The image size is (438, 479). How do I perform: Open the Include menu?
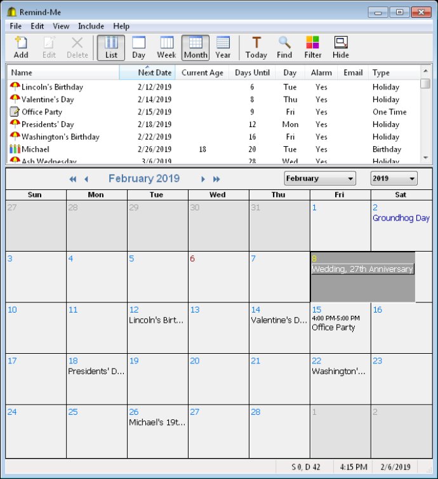(91, 26)
